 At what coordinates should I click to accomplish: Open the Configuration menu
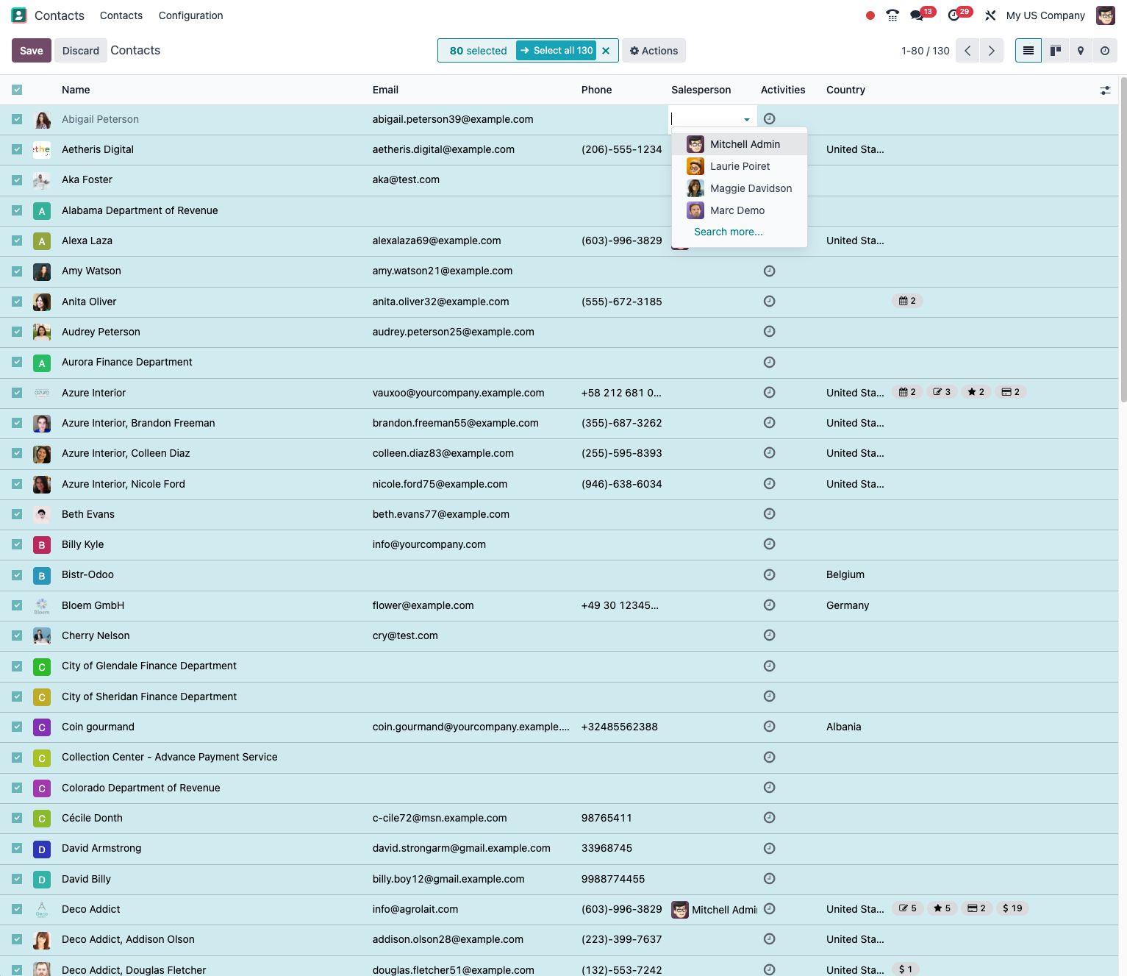(x=191, y=15)
